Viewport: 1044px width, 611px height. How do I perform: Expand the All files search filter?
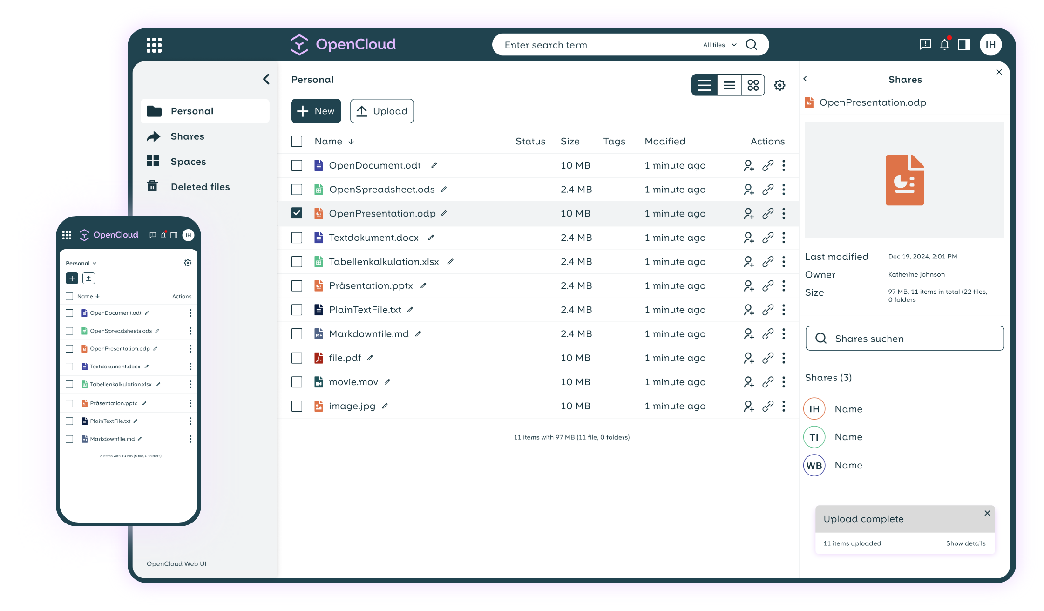(719, 45)
